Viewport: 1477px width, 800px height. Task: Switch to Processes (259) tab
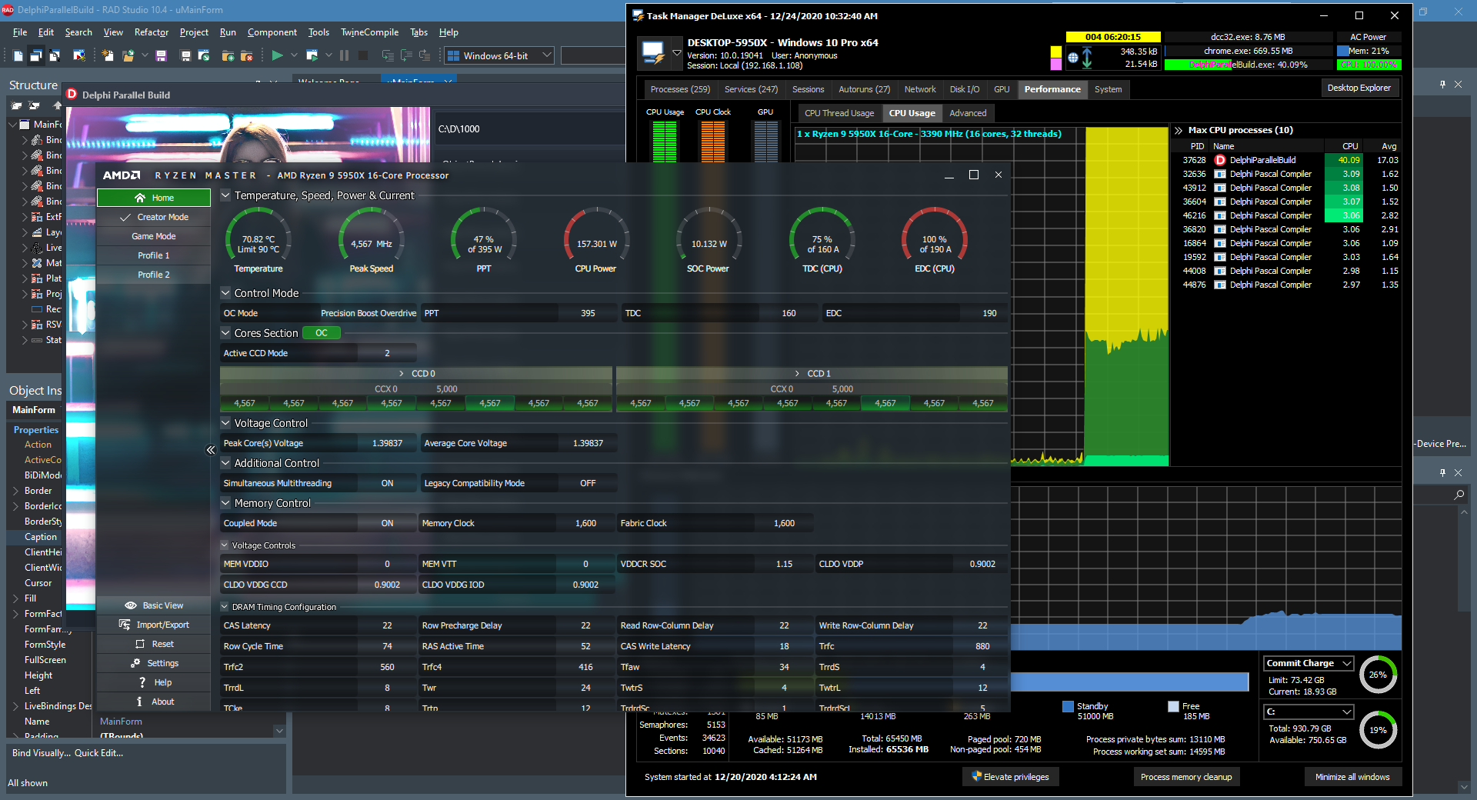[680, 89]
